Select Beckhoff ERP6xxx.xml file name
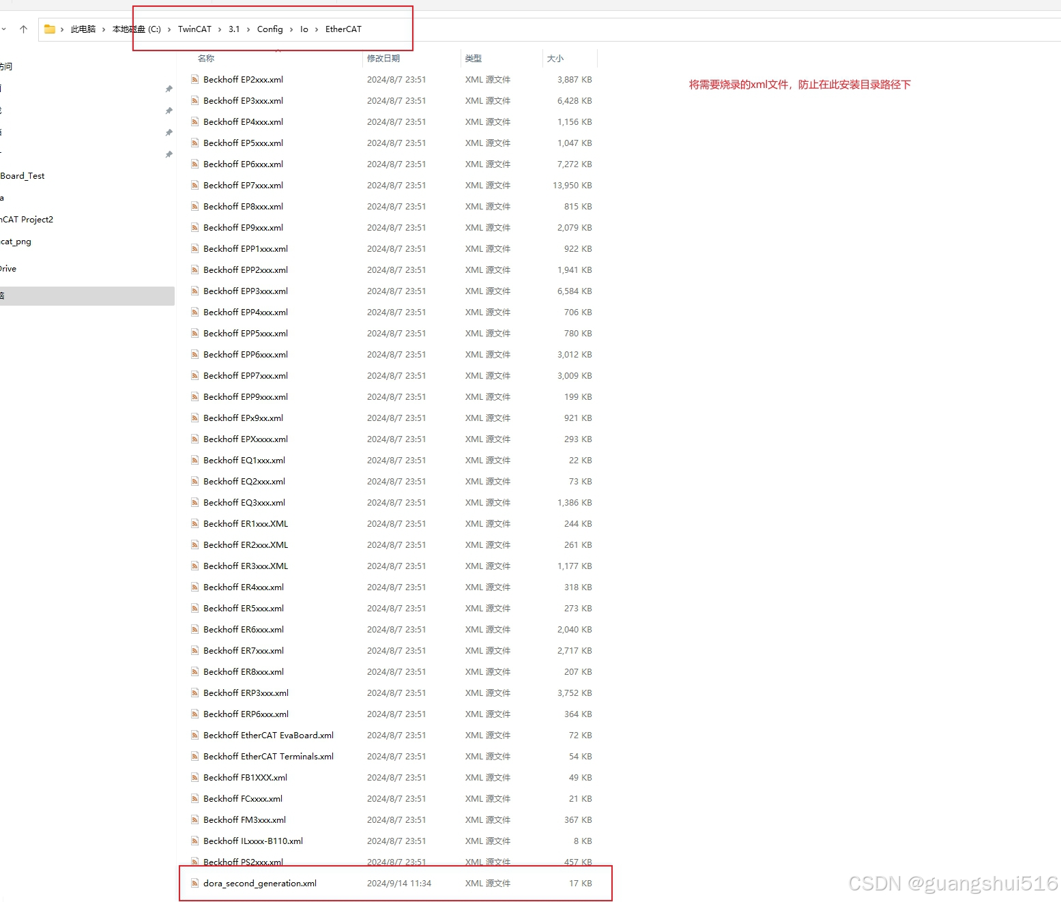 246,714
